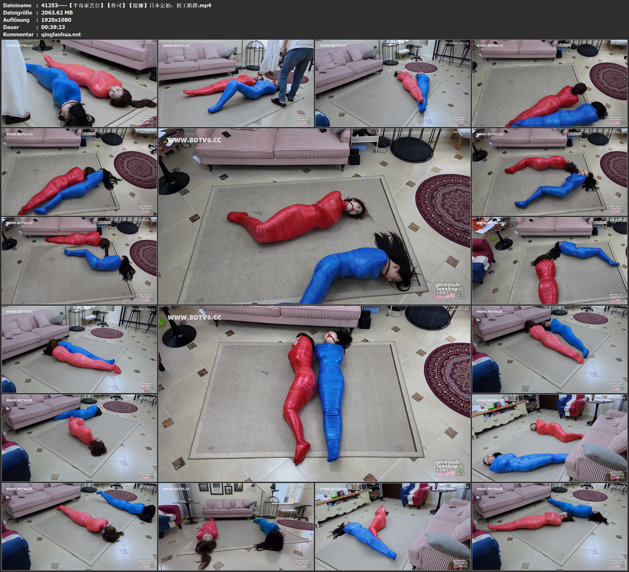This screenshot has height=572, width=629.
Task: Select the thumbnail marked 00:35:14
Action: (393, 527)
